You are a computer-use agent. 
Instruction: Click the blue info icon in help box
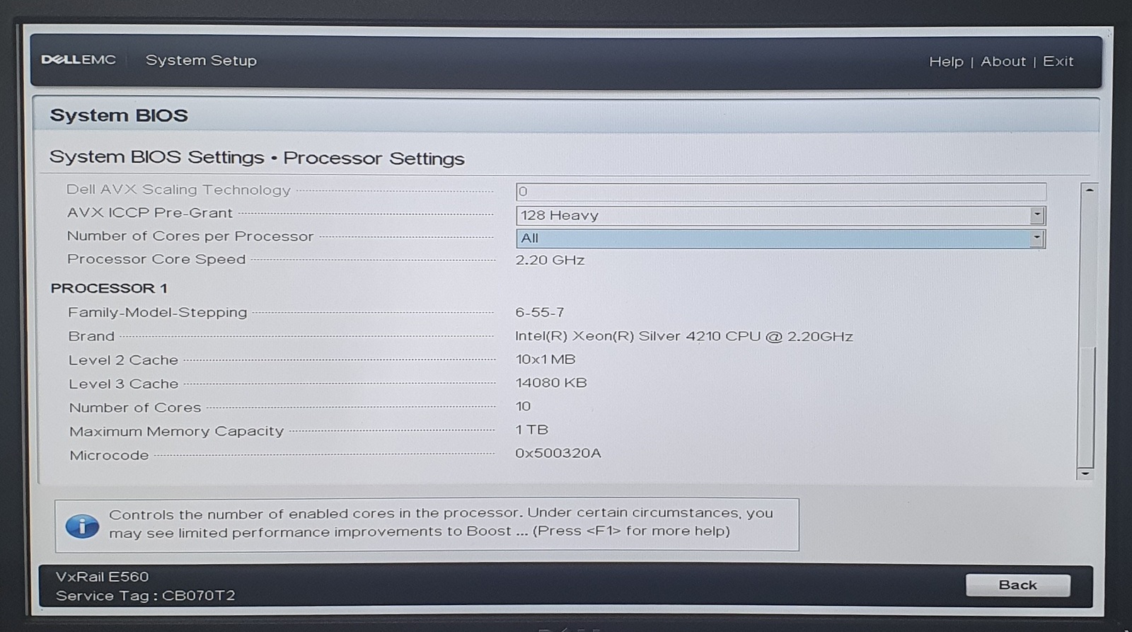coord(82,526)
